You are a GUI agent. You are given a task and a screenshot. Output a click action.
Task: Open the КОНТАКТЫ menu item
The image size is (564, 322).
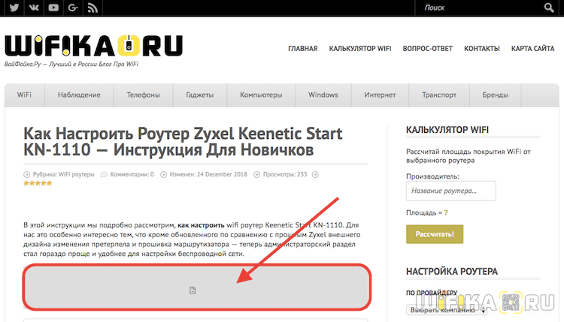(x=482, y=49)
